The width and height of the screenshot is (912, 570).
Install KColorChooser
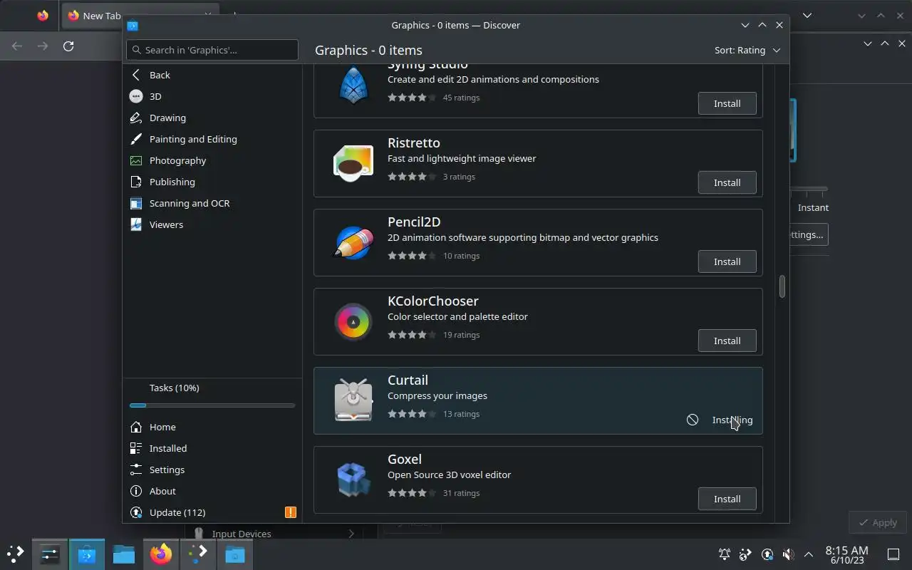click(727, 341)
